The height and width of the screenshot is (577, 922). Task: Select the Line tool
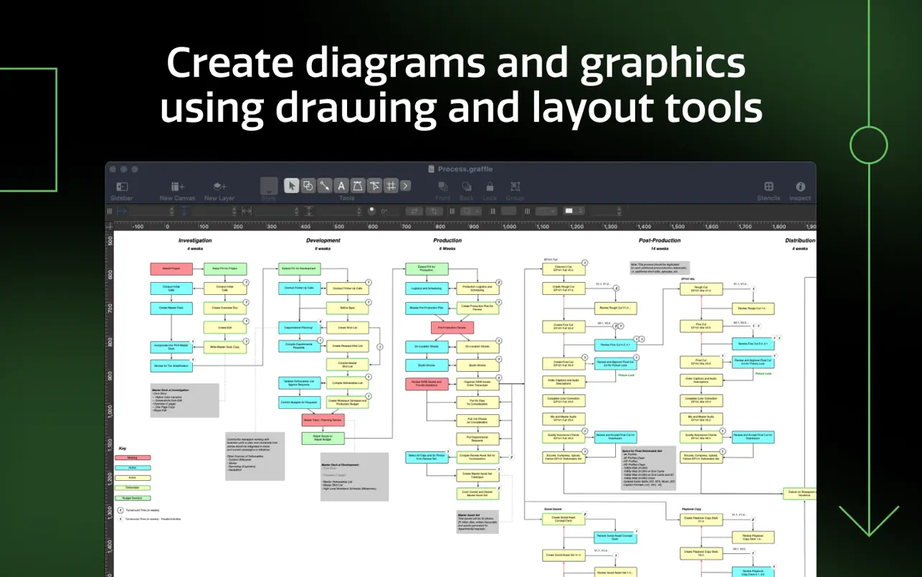[x=324, y=185]
